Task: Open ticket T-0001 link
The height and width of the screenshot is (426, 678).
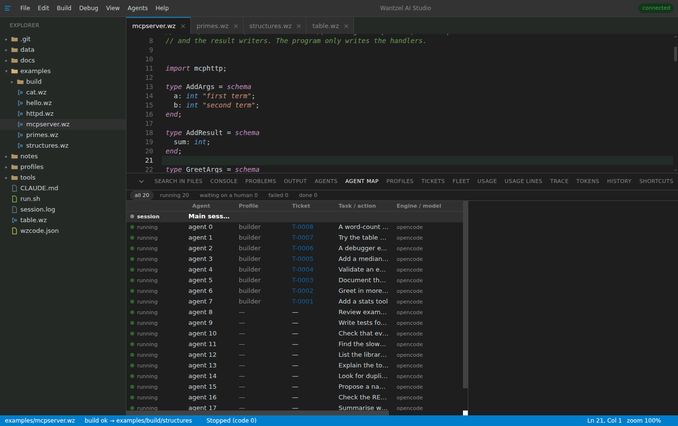Action: 303,302
